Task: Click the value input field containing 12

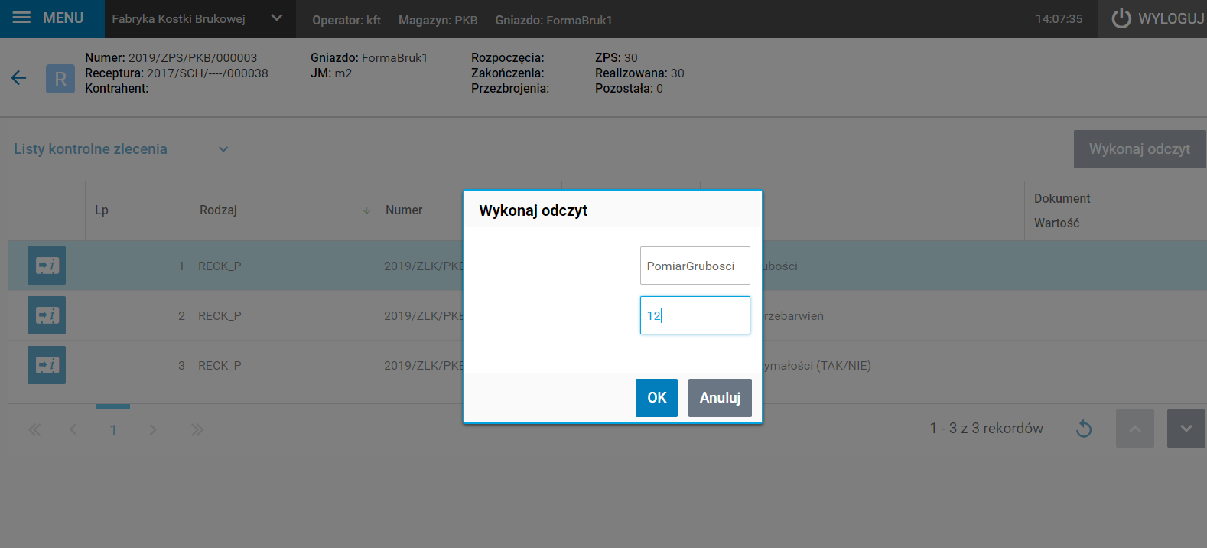Action: (695, 315)
